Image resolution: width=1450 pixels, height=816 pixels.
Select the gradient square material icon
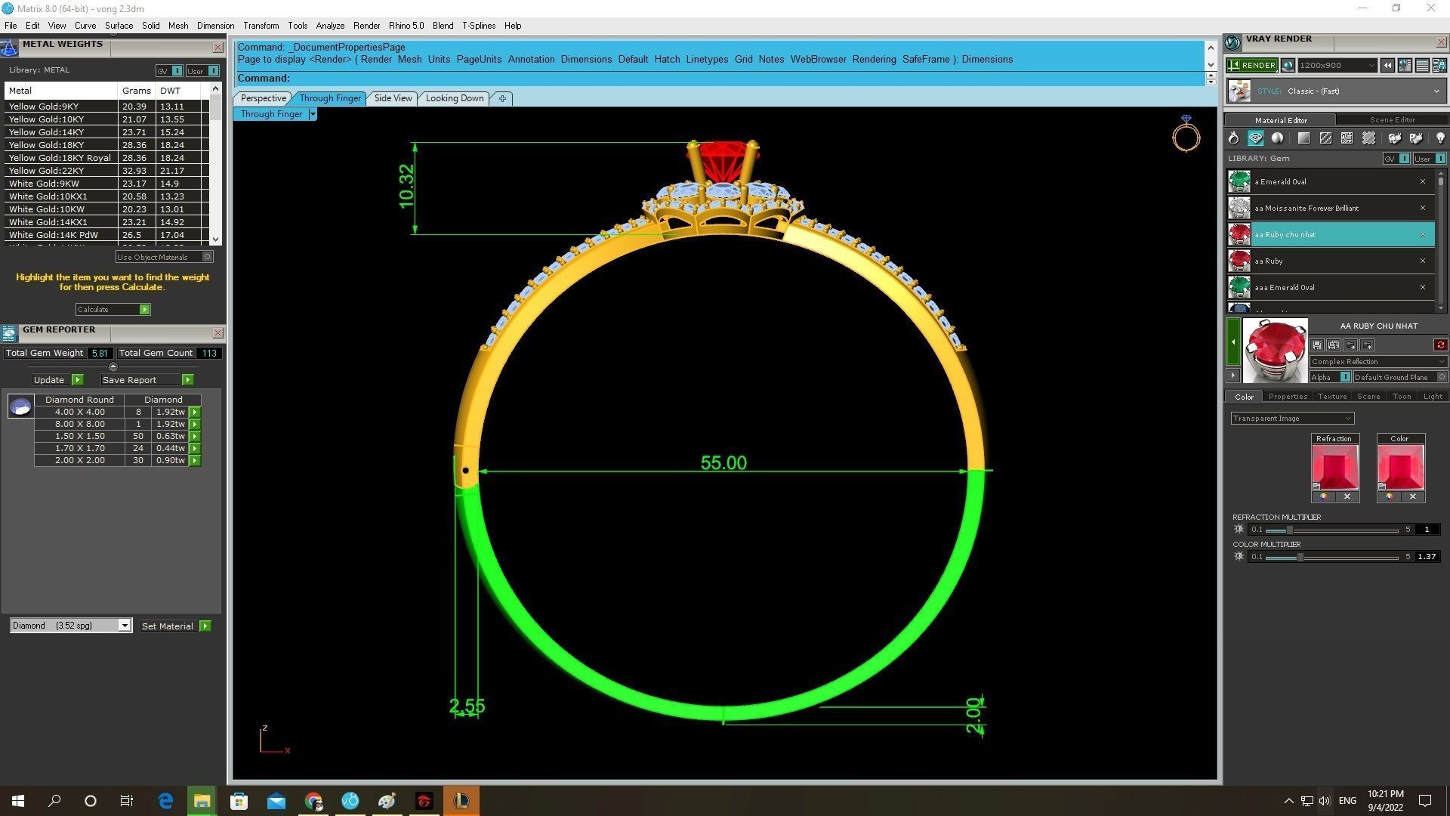pyautogui.click(x=1303, y=138)
